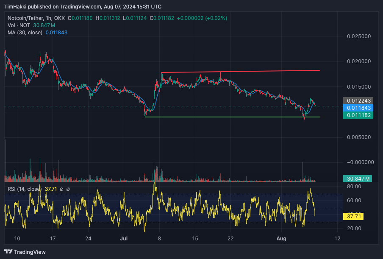
Task: Select the RSI (14, close) indicator label
Action: [x=25, y=189]
